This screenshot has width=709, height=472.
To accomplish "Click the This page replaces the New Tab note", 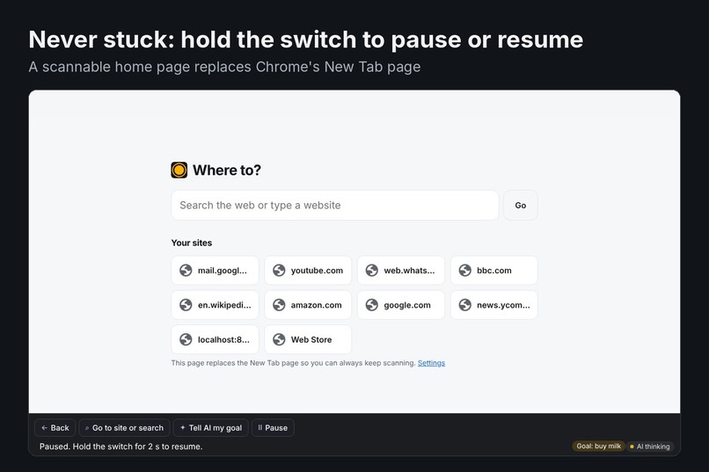I will pyautogui.click(x=294, y=363).
